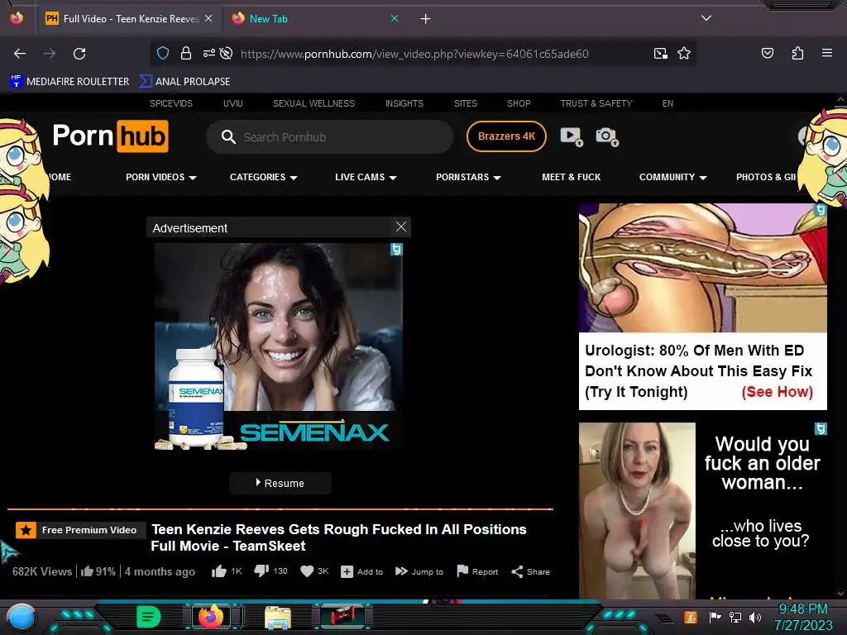This screenshot has width=847, height=635.
Task: Open UVIU in top bar
Action: pyautogui.click(x=232, y=103)
